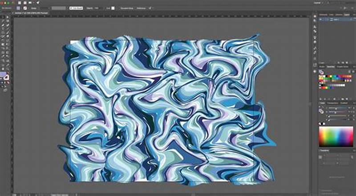Click the toolbar Fill color box
Viewport: 356px width, 196px height.
pyautogui.click(x=3, y=74)
